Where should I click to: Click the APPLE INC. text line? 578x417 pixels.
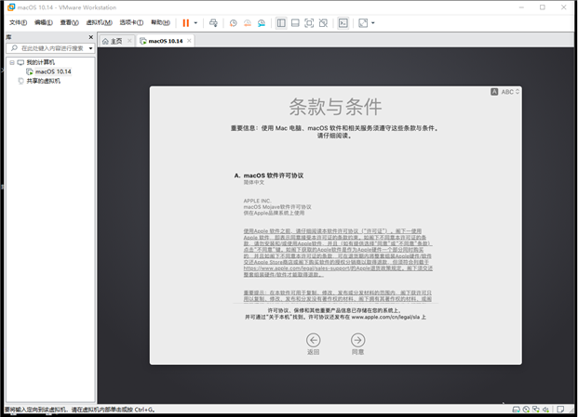click(257, 201)
